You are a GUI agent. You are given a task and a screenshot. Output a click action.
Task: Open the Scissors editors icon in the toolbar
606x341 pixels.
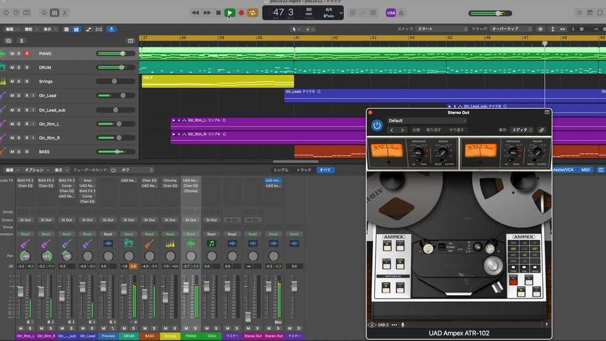[64, 13]
